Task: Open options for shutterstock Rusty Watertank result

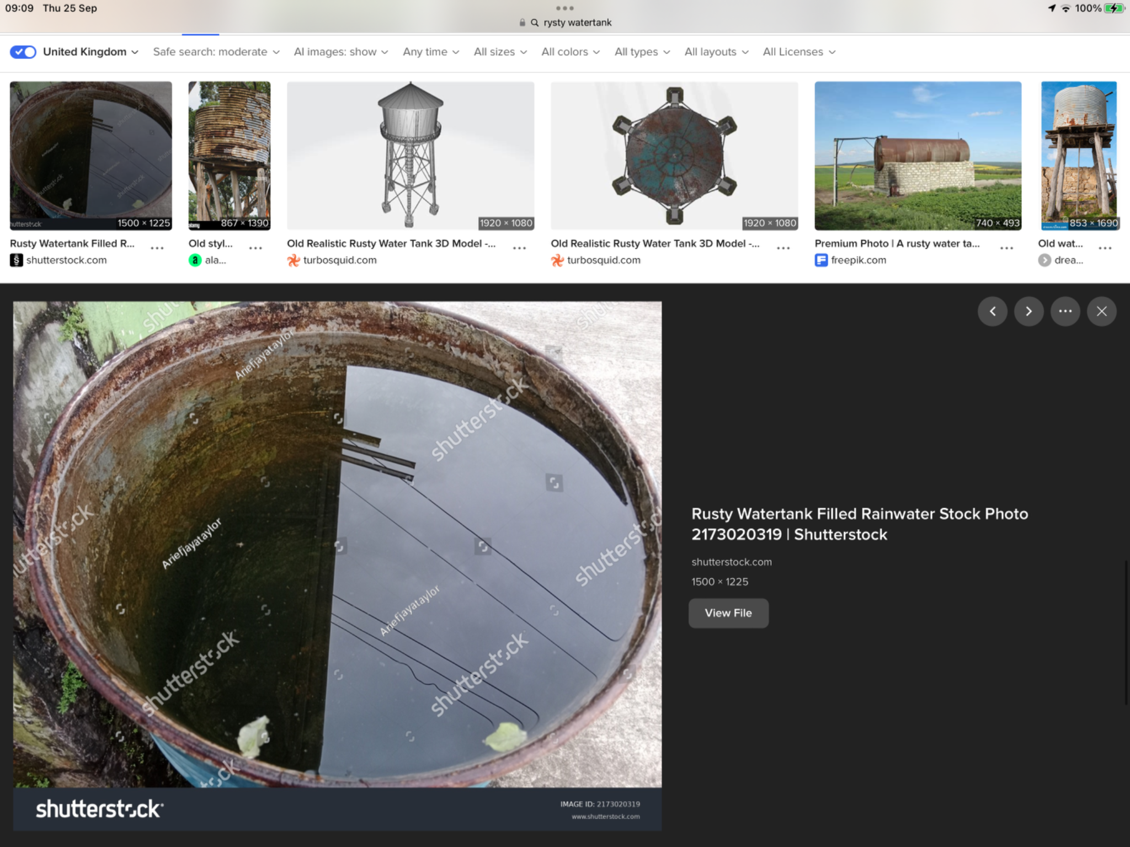Action: (157, 248)
